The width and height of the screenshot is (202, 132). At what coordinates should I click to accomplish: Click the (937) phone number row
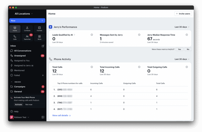click(120, 109)
